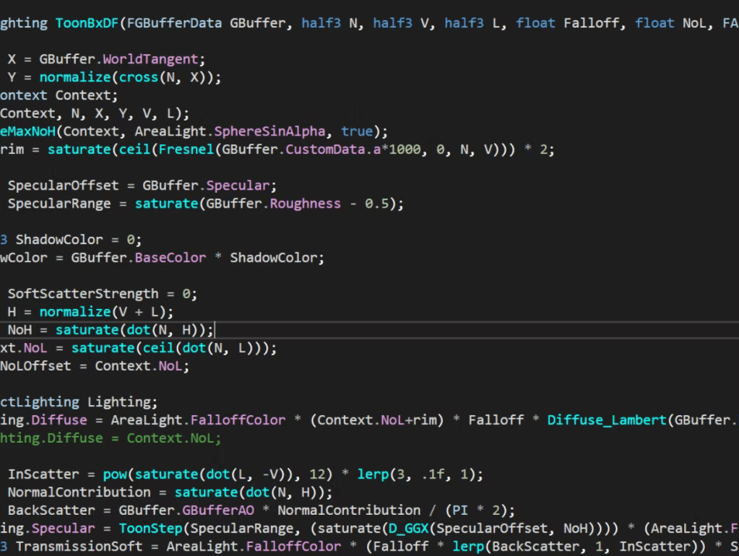Viewport: 739px width, 556px height.
Task: Click the NormalContribution declaration
Action: (79, 492)
